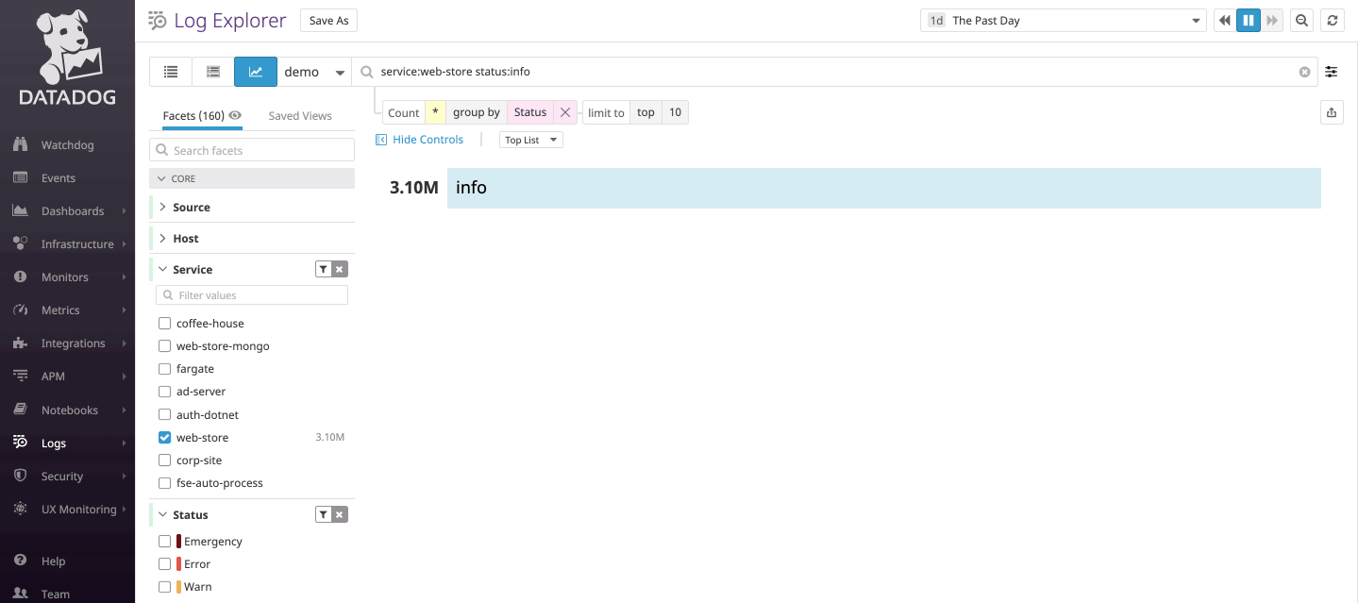Open Dashboards in the sidebar
The height and width of the screenshot is (603, 1358).
pos(73,211)
